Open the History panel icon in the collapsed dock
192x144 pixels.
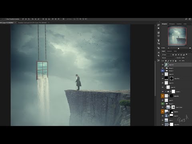click(x=158, y=25)
